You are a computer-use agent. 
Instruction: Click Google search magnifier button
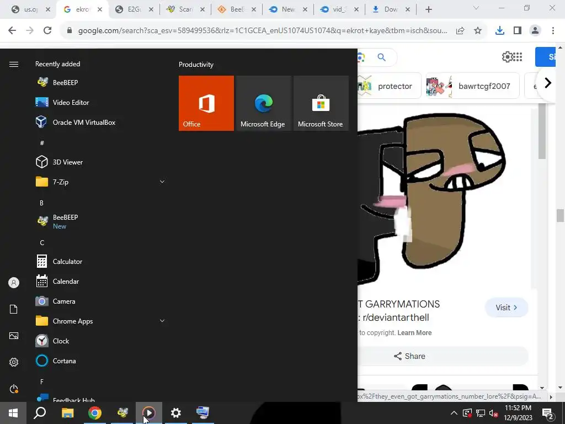382,57
